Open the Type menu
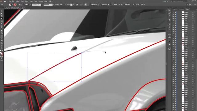197x111 pixels. (x=22, y=1)
